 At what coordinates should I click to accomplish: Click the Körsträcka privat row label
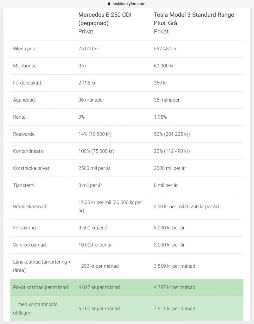click(x=32, y=168)
